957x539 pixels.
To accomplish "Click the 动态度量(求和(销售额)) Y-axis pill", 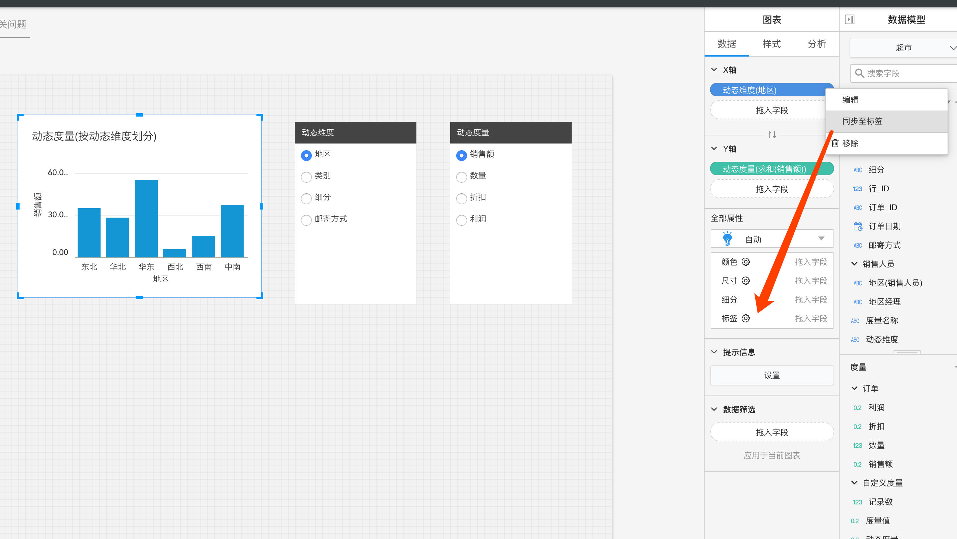I will click(772, 169).
